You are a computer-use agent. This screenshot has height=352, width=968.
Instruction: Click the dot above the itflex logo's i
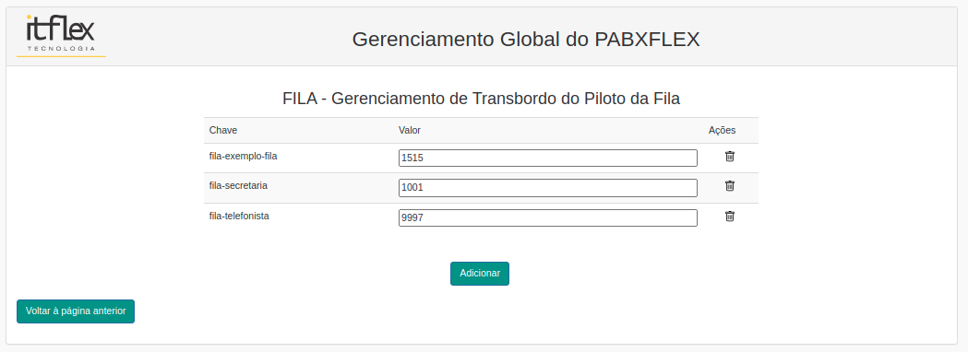click(30, 18)
